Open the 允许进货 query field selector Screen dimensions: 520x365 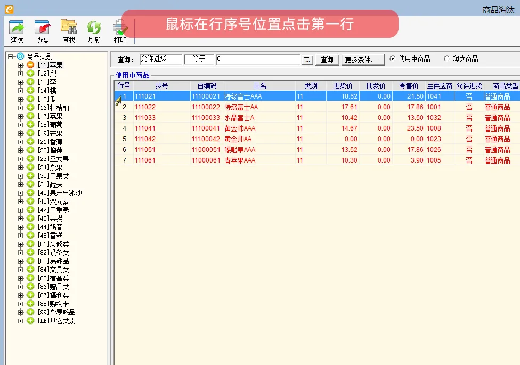coord(160,60)
